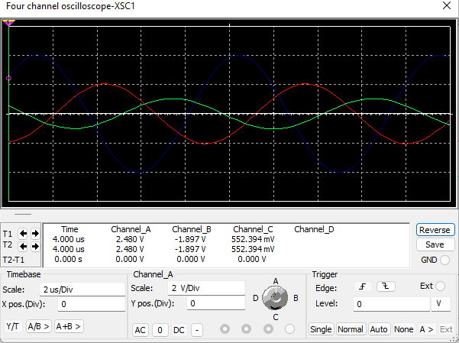459x343 pixels.
Task: Select rising edge trigger icon
Action: (364, 286)
